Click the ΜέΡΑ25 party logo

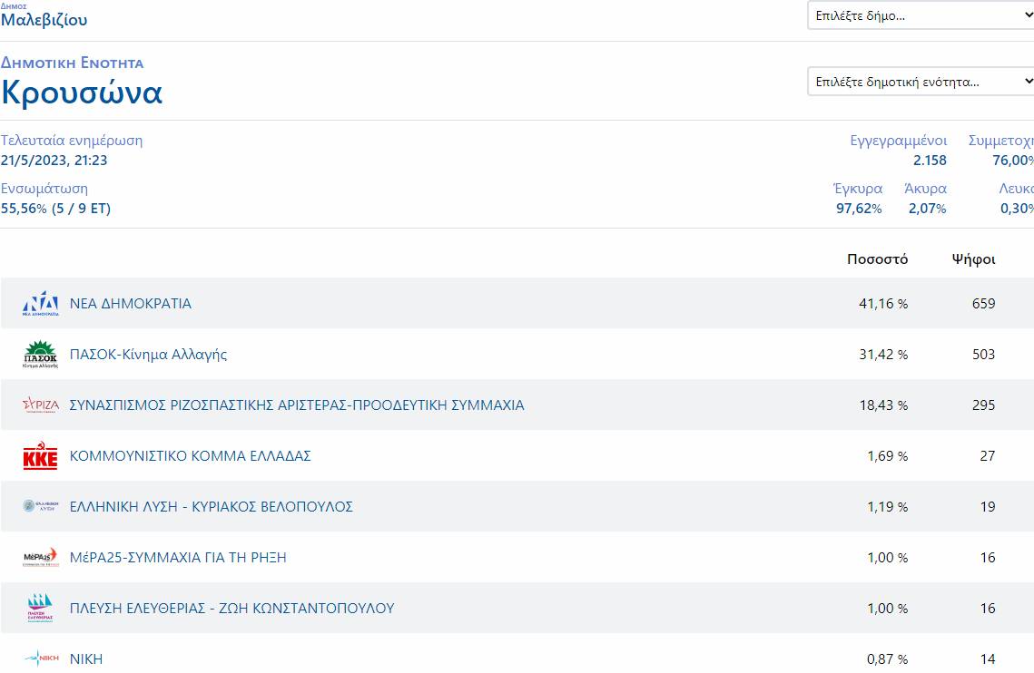coord(40,557)
